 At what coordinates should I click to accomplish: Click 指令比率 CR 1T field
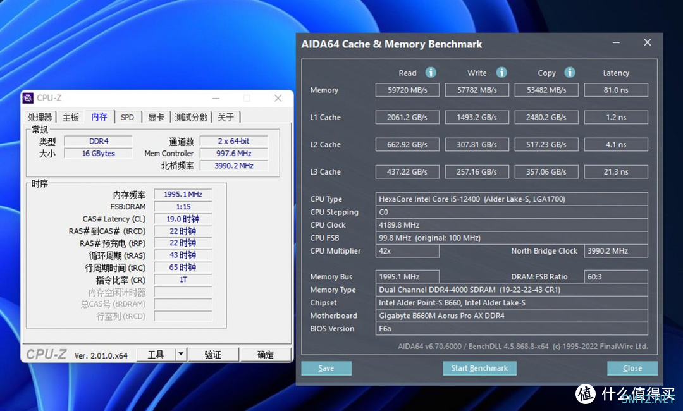coord(183,279)
